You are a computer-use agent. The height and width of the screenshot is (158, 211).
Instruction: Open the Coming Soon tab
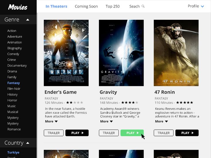pos(86,6)
